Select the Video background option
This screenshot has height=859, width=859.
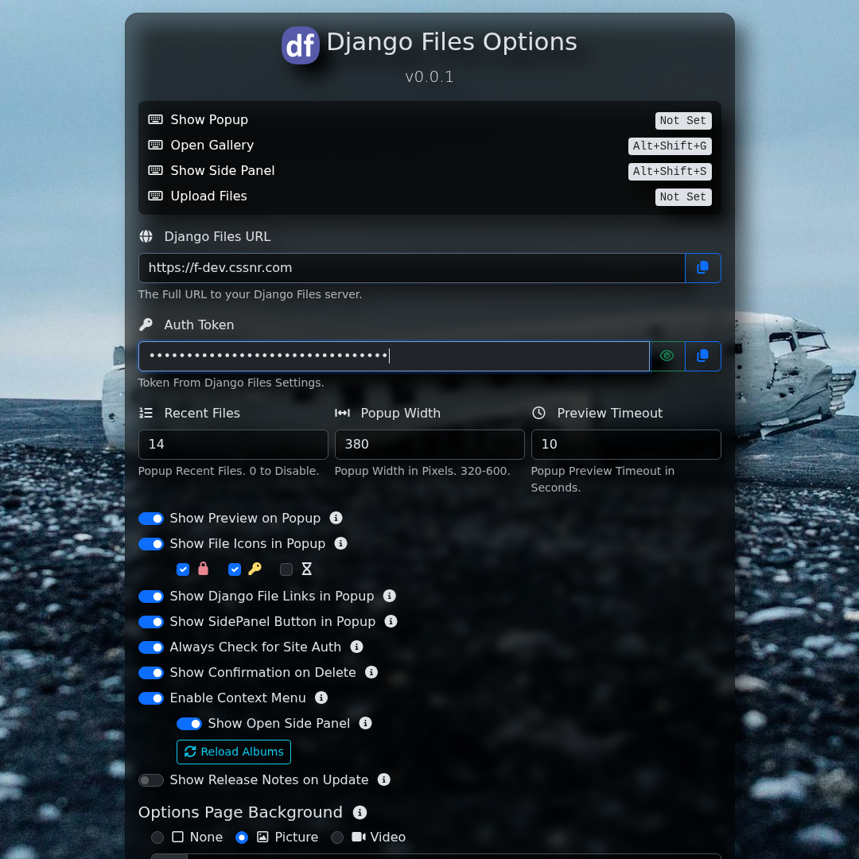[337, 838]
